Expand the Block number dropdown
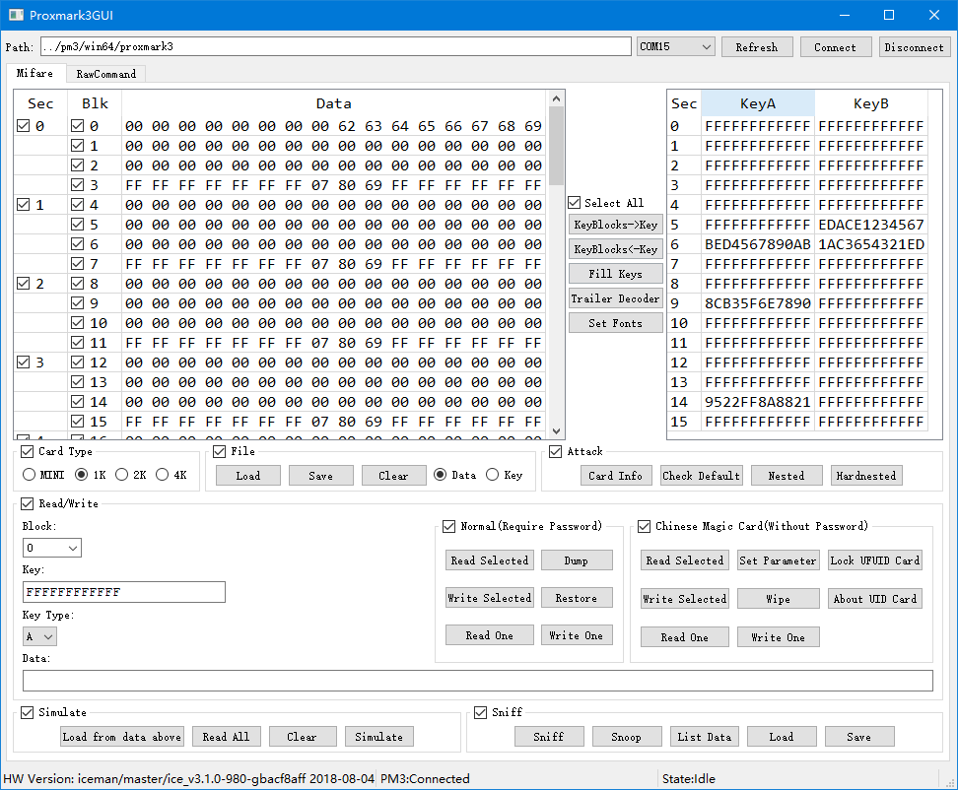This screenshot has height=790, width=958. coord(52,548)
